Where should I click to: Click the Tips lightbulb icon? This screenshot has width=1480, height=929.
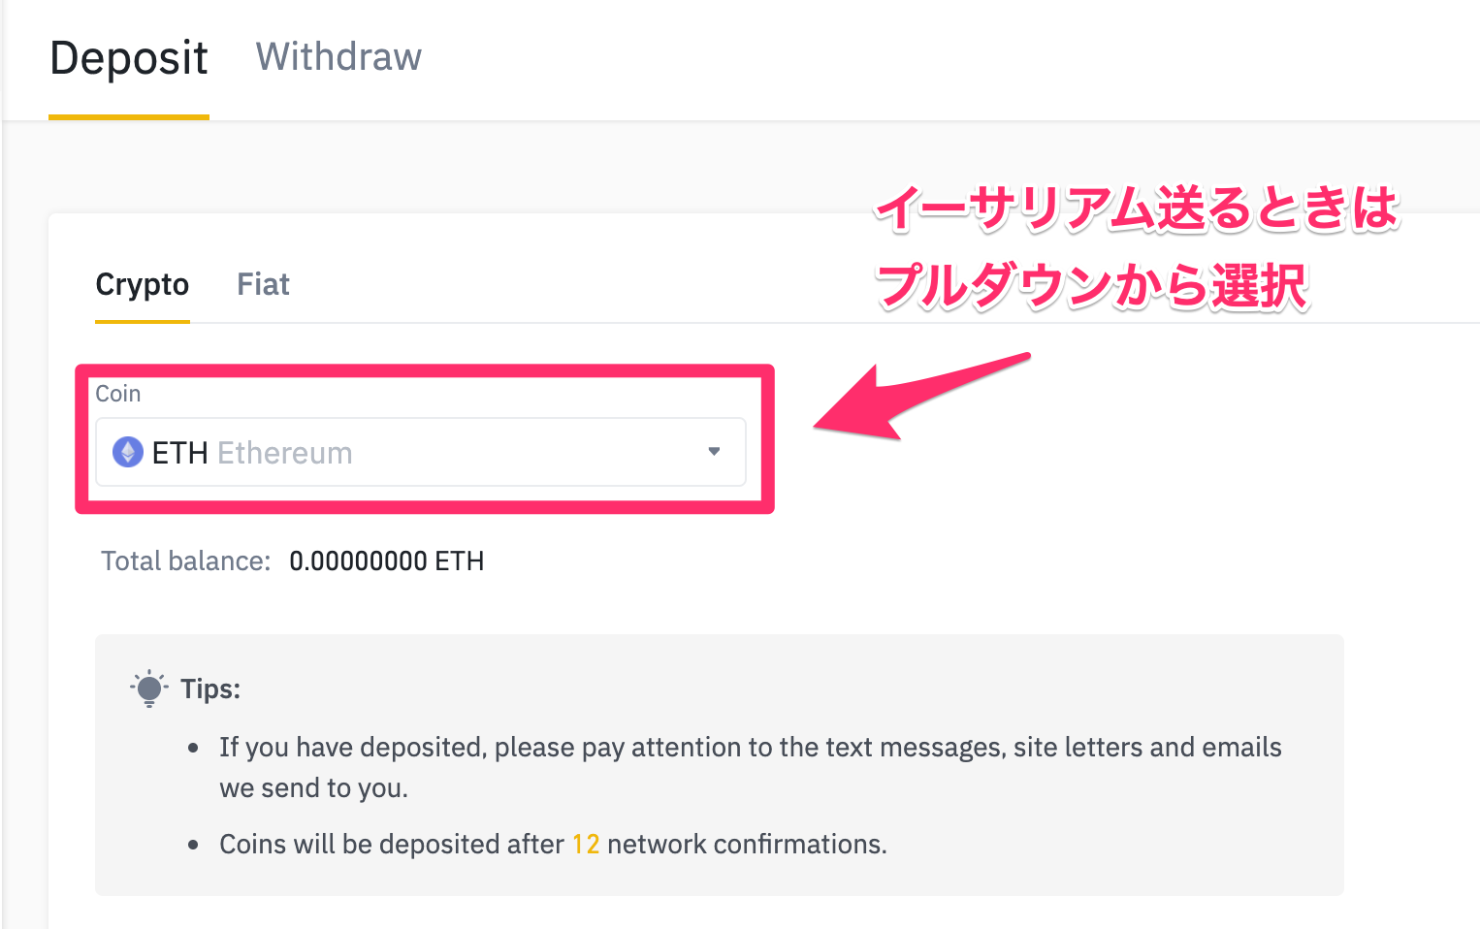[148, 689]
